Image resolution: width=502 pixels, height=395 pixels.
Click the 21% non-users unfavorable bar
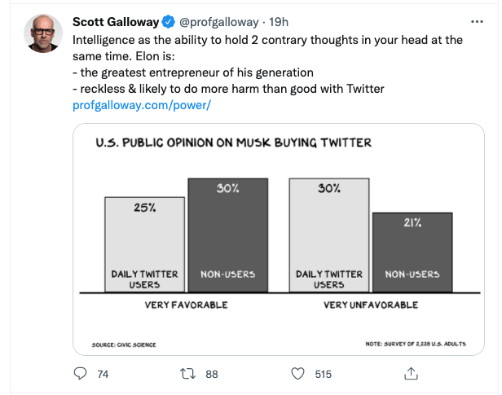pyautogui.click(x=412, y=252)
